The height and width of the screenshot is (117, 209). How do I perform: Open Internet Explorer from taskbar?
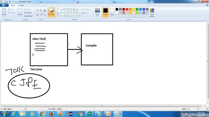(x=14, y=114)
